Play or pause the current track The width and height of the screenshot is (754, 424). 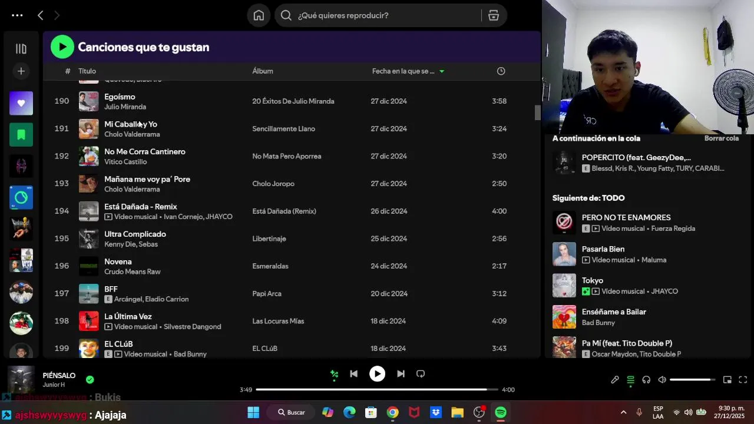pyautogui.click(x=377, y=374)
